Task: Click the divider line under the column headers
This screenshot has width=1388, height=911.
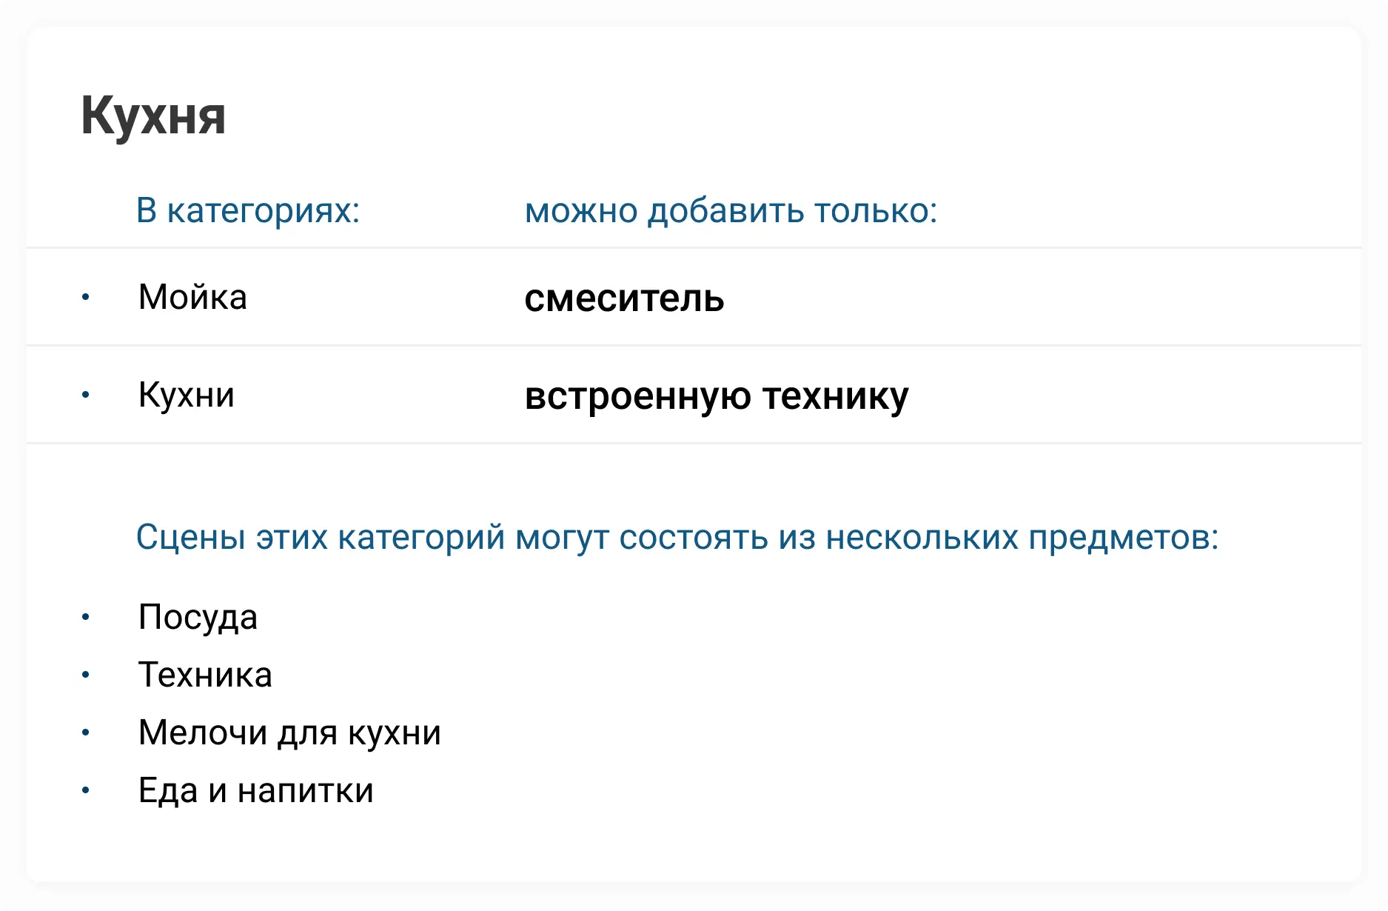Action: [x=694, y=247]
